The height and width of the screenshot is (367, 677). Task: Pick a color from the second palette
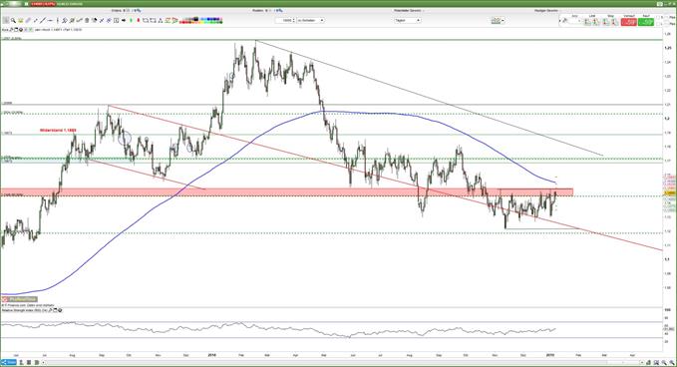pos(210,20)
